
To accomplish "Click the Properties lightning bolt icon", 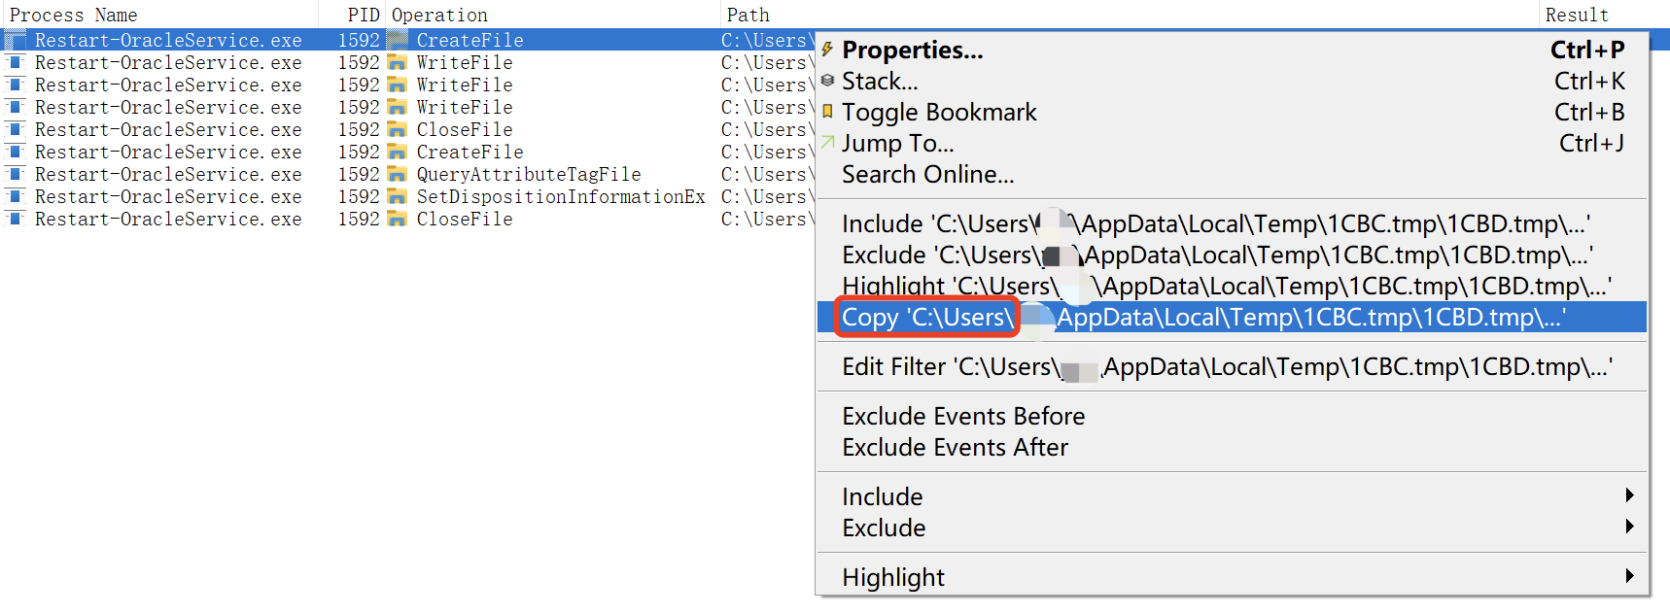I will [x=827, y=50].
